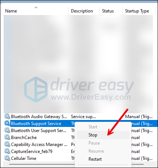Sort by the Status column header
Viewport: 158px width, 168px height.
[108, 11]
